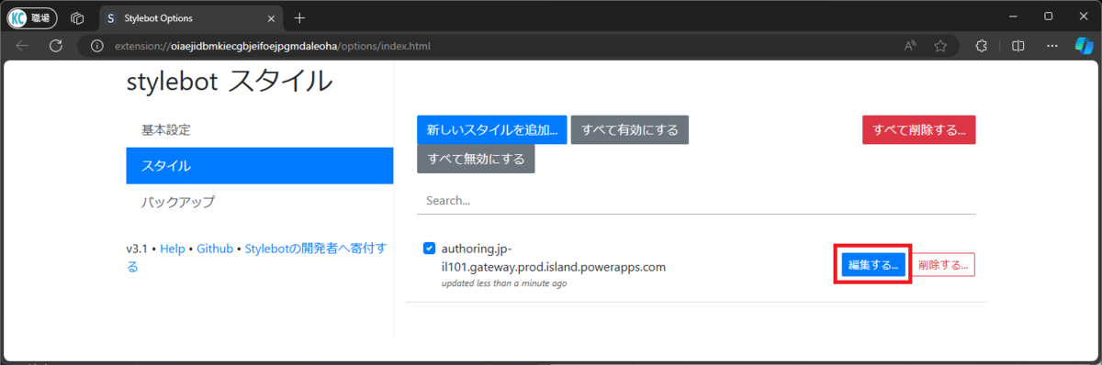Add this page to favorites star
The height and width of the screenshot is (365, 1102).
[x=940, y=46]
